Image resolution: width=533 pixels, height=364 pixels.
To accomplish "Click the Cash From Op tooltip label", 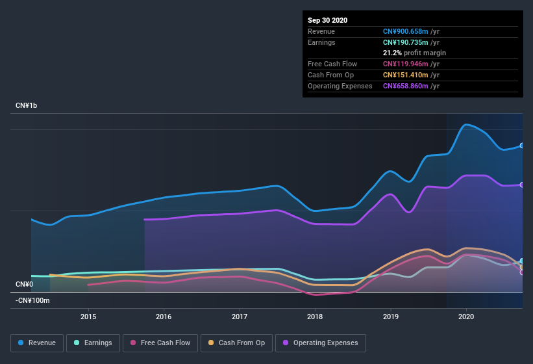I will [x=330, y=75].
